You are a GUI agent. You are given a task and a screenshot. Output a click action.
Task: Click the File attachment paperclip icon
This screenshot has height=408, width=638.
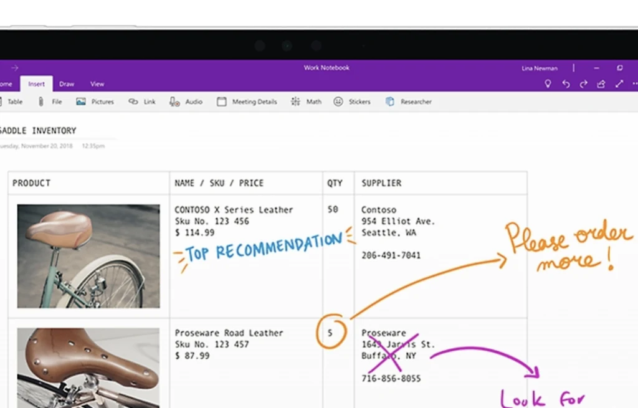pos(40,102)
